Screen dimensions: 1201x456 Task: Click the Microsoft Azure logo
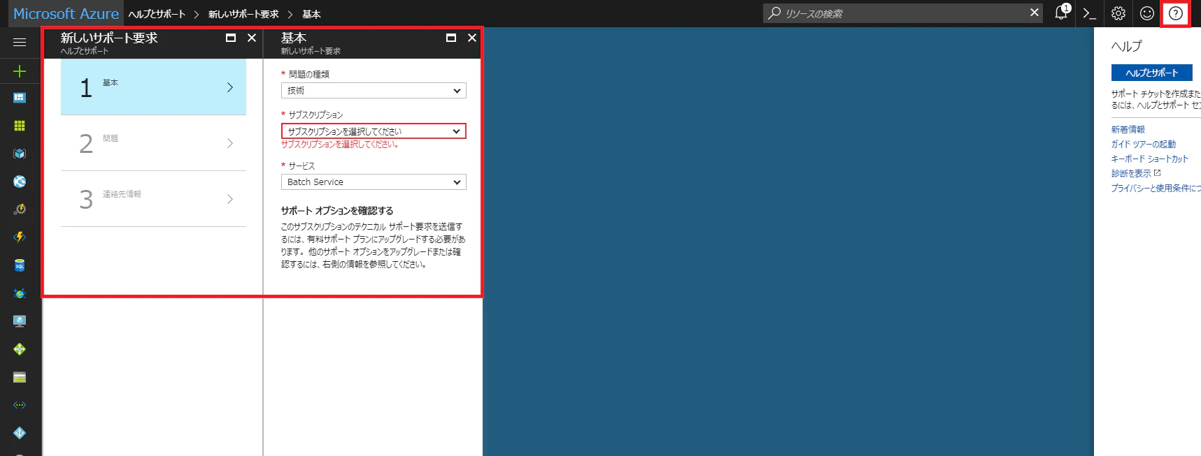66,13
